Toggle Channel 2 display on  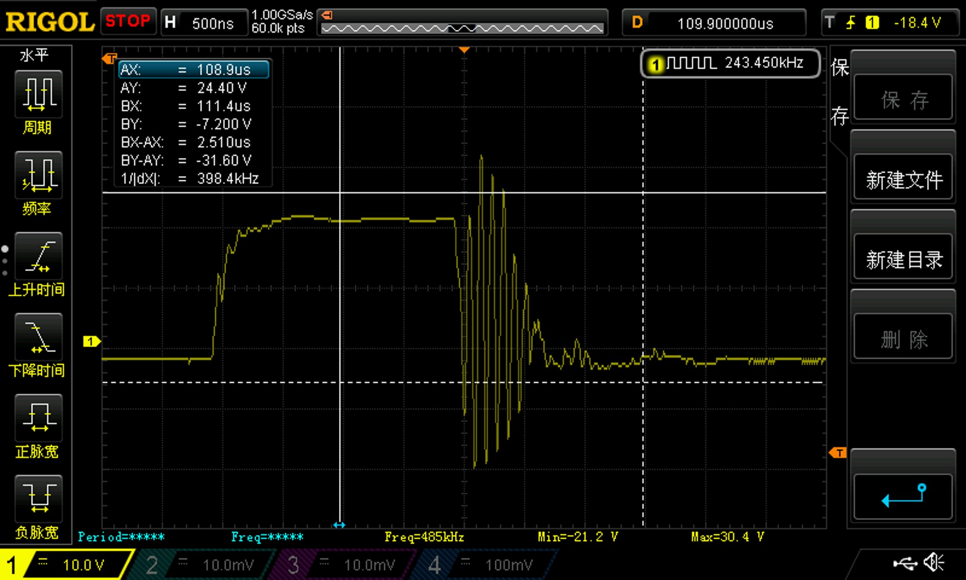(153, 564)
